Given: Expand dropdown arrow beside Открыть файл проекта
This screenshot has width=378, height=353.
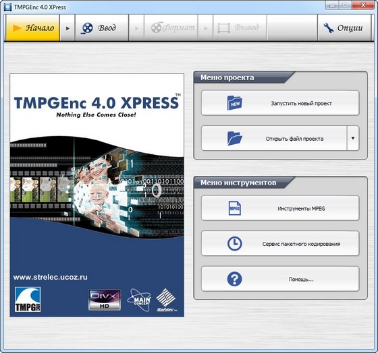Looking at the screenshot, I should [353, 138].
